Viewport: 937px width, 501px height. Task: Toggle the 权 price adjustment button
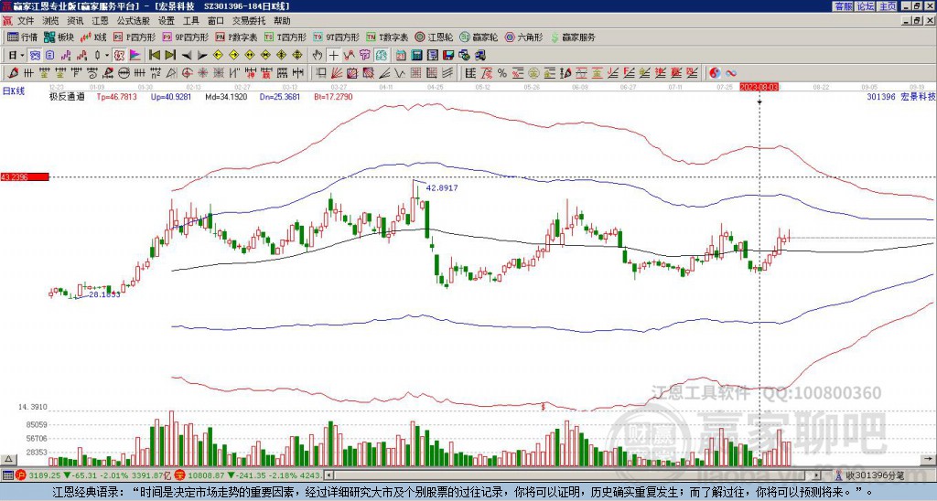119,56
